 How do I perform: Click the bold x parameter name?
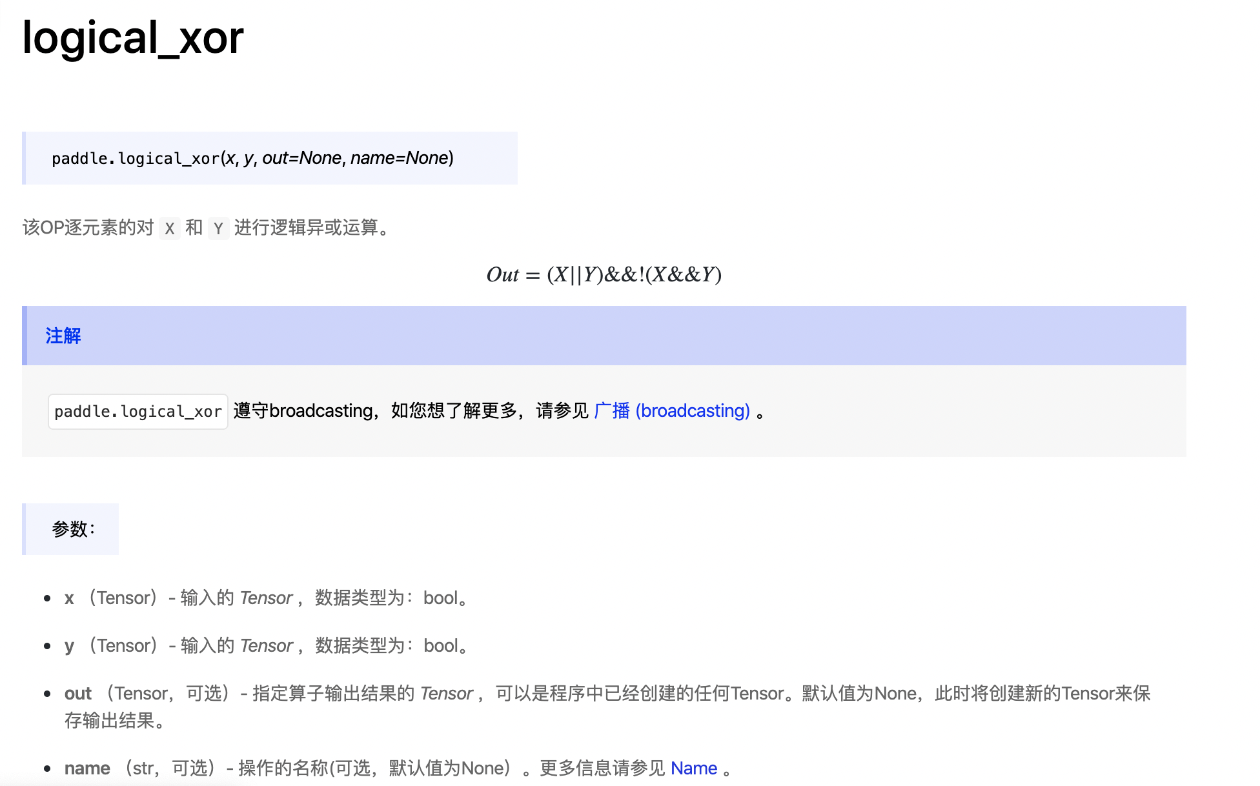point(69,598)
